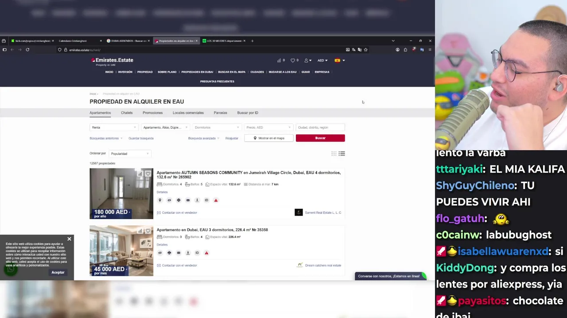Image resolution: width=567 pixels, height=318 pixels.
Task: Email the 226.4 m² listing via envelope icon
Action: pyautogui.click(x=179, y=253)
